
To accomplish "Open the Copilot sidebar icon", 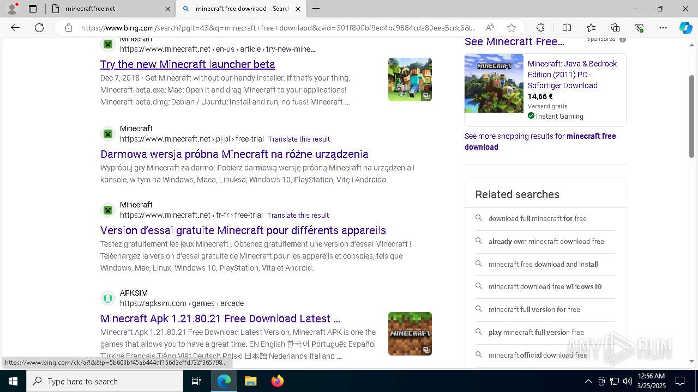I will (685, 28).
